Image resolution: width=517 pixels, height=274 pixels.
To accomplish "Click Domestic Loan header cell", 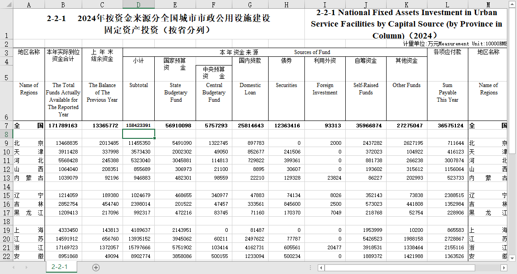I will pyautogui.click(x=250, y=101).
